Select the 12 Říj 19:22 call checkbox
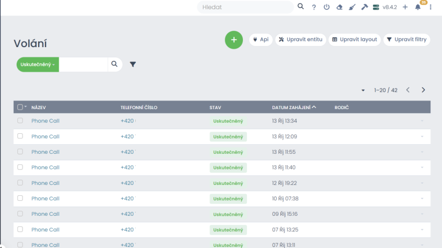 [20, 183]
